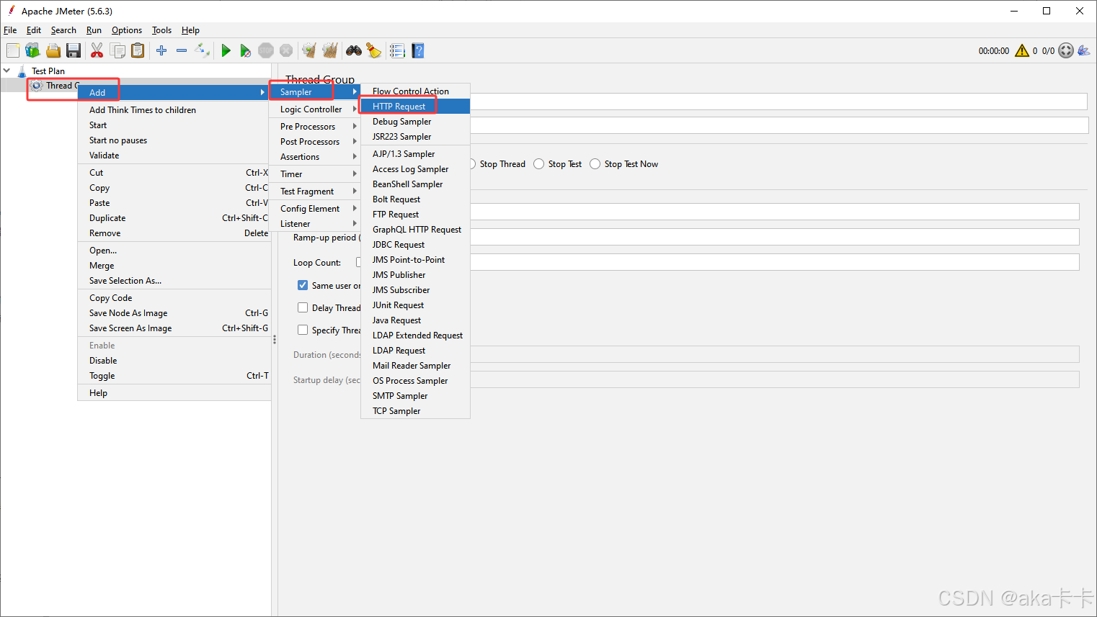This screenshot has height=617, width=1097.
Task: Expand the Pre Processors submenu
Action: click(315, 127)
